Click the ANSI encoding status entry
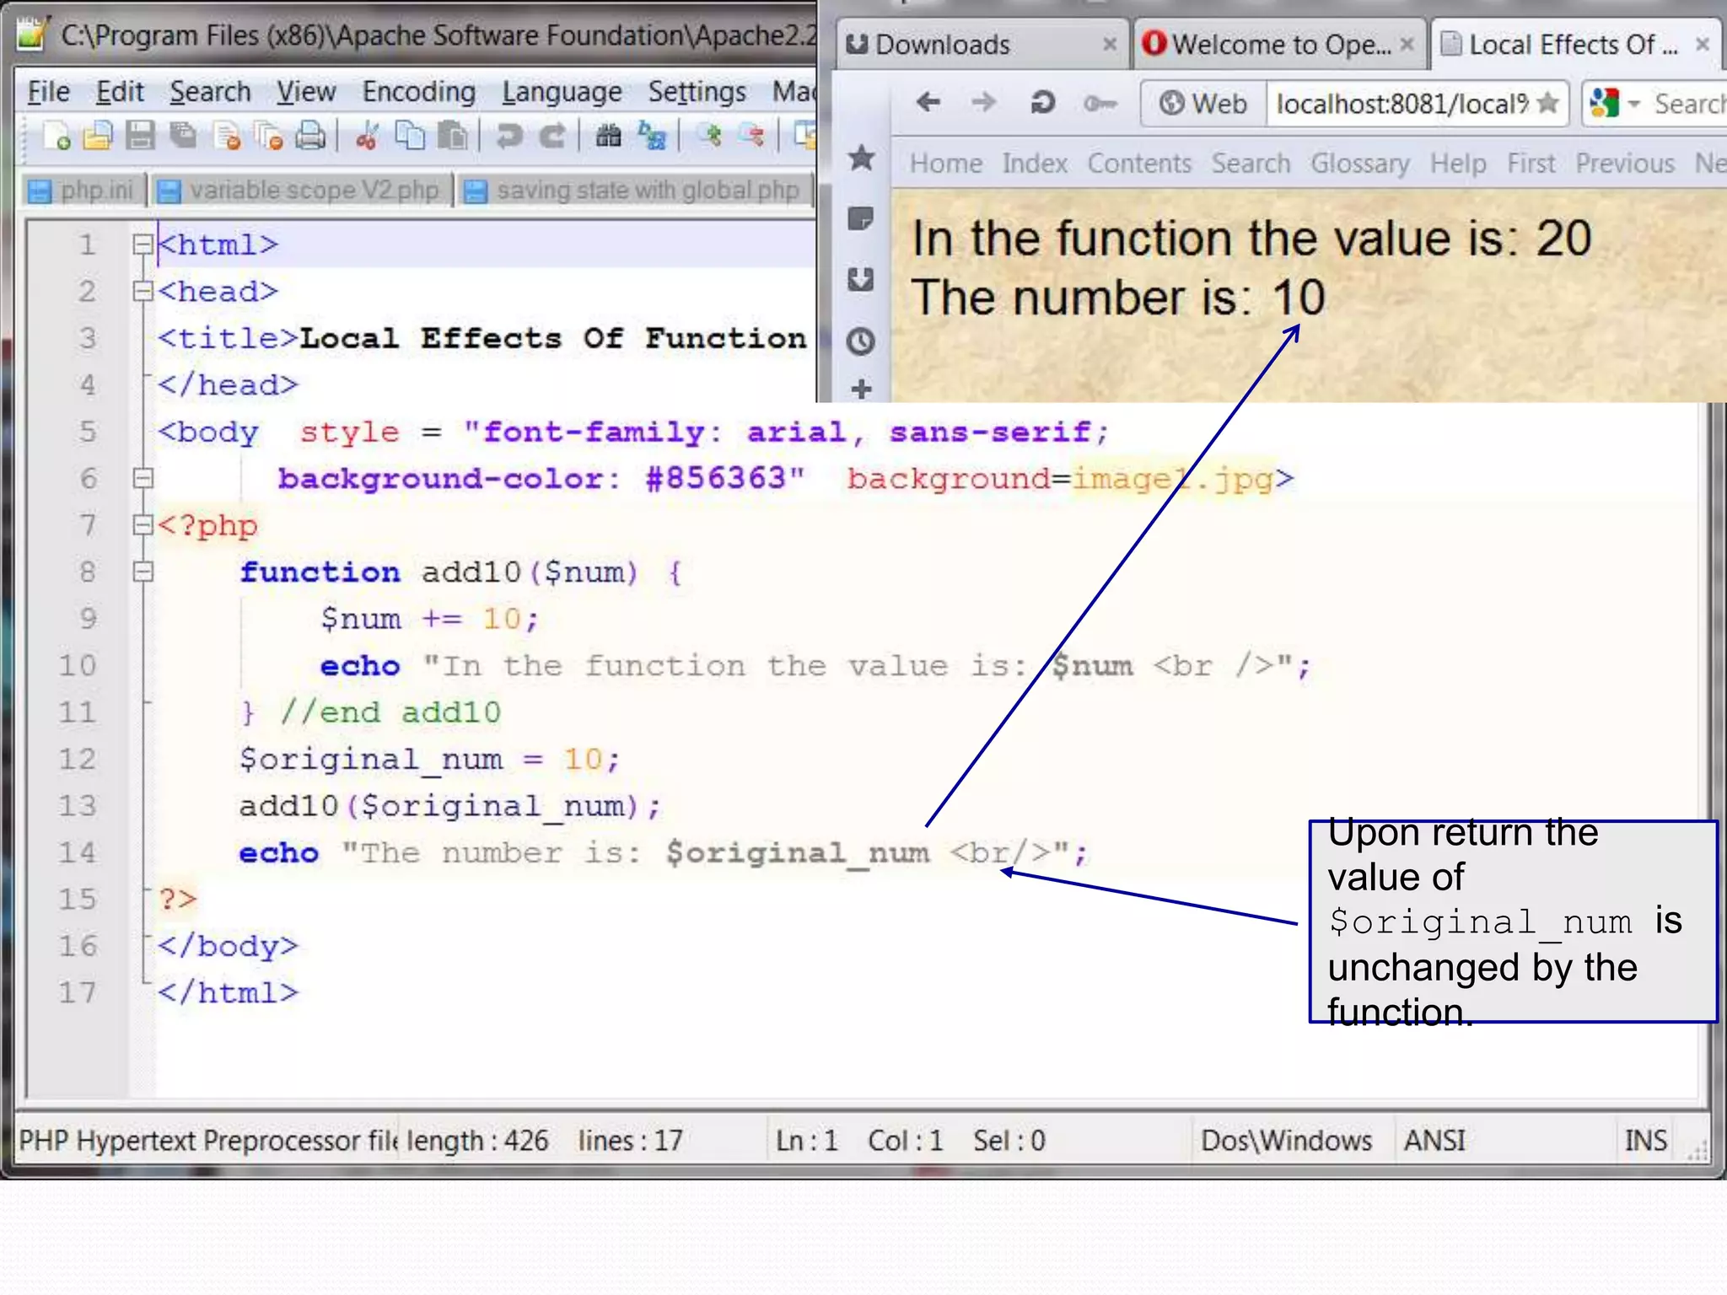 coord(1434,1141)
